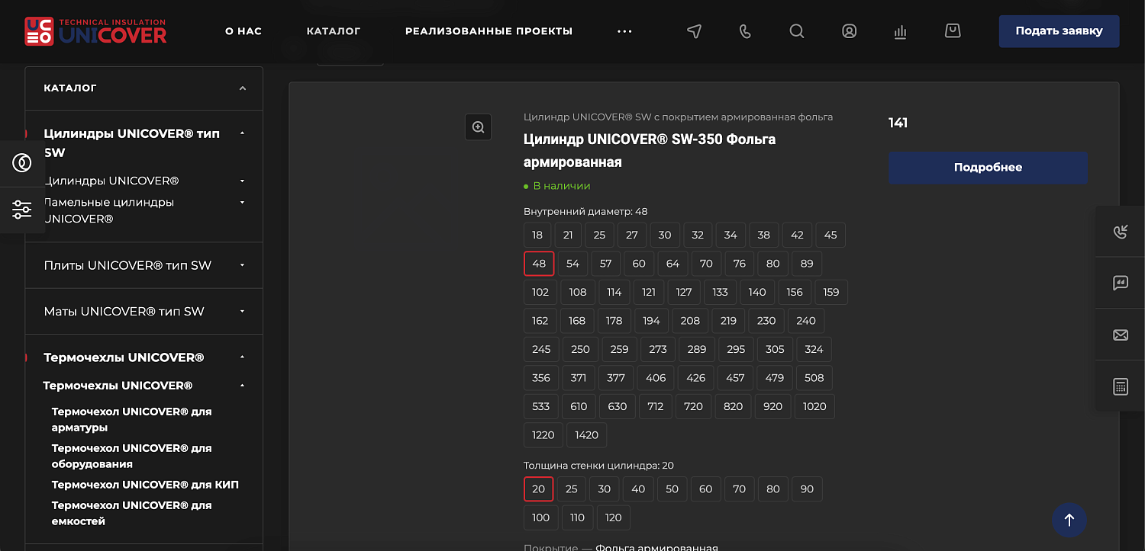Click the В наличии stock status text
The height and width of the screenshot is (551, 1145).
coord(562,186)
